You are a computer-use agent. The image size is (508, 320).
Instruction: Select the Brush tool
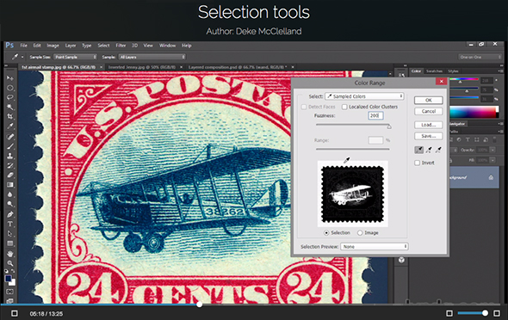(x=10, y=146)
